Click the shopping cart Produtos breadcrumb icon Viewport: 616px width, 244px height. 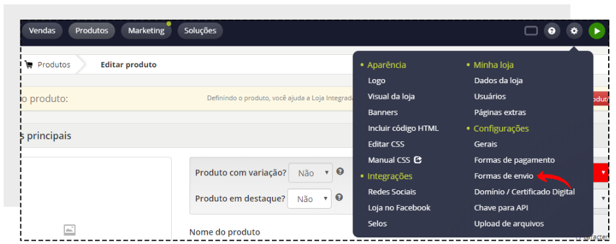click(x=28, y=65)
